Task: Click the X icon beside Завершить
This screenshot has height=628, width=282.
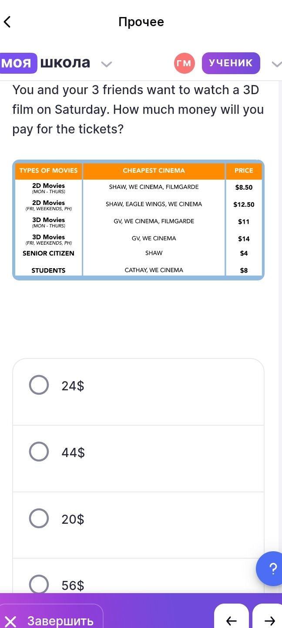Action: point(11,621)
